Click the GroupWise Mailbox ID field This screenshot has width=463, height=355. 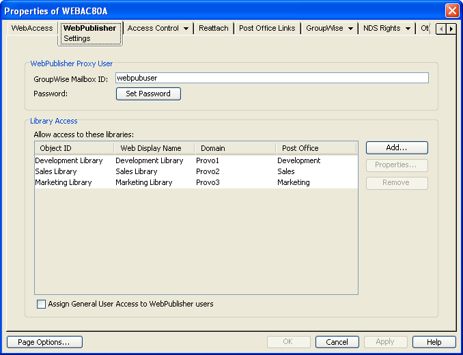(272, 78)
